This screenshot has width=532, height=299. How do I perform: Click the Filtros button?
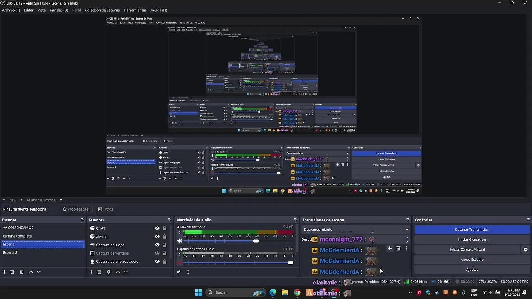[x=106, y=209]
